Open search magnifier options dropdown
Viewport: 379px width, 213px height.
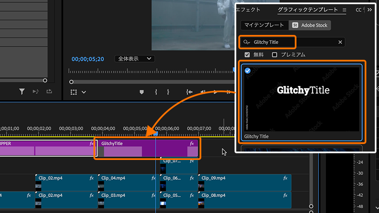click(x=246, y=42)
